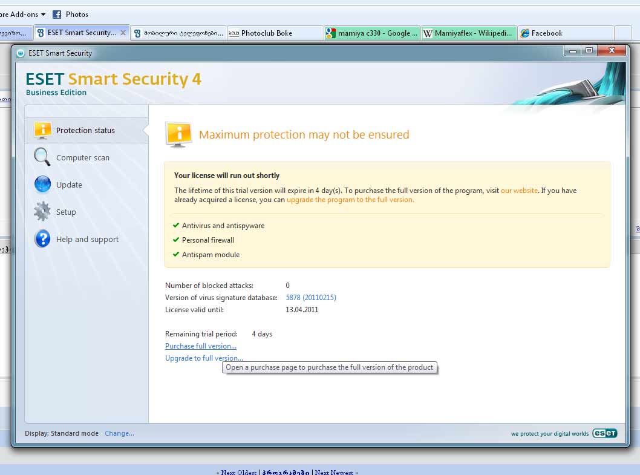Click the Personal firewall status item
Viewport: 640px width, 475px height.
[x=207, y=240]
